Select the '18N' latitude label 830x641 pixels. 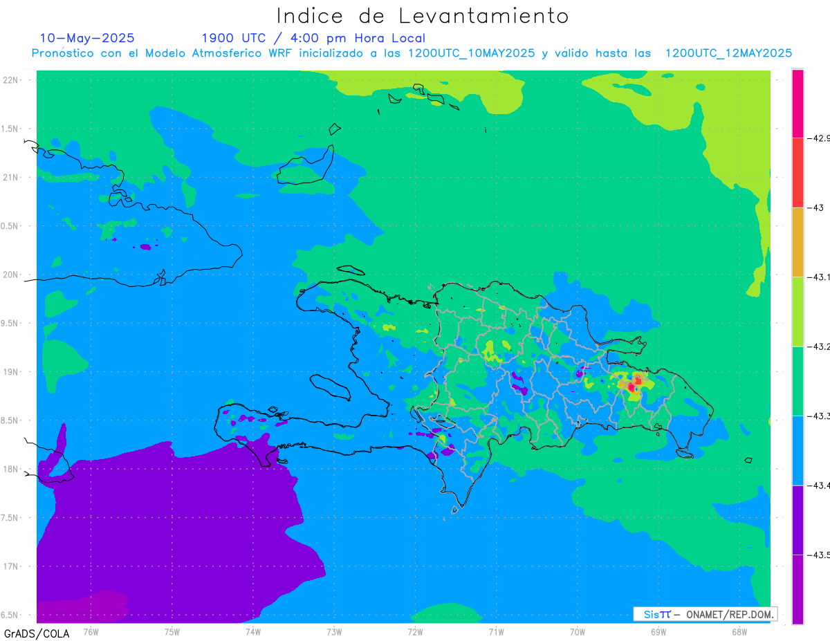[11, 469]
